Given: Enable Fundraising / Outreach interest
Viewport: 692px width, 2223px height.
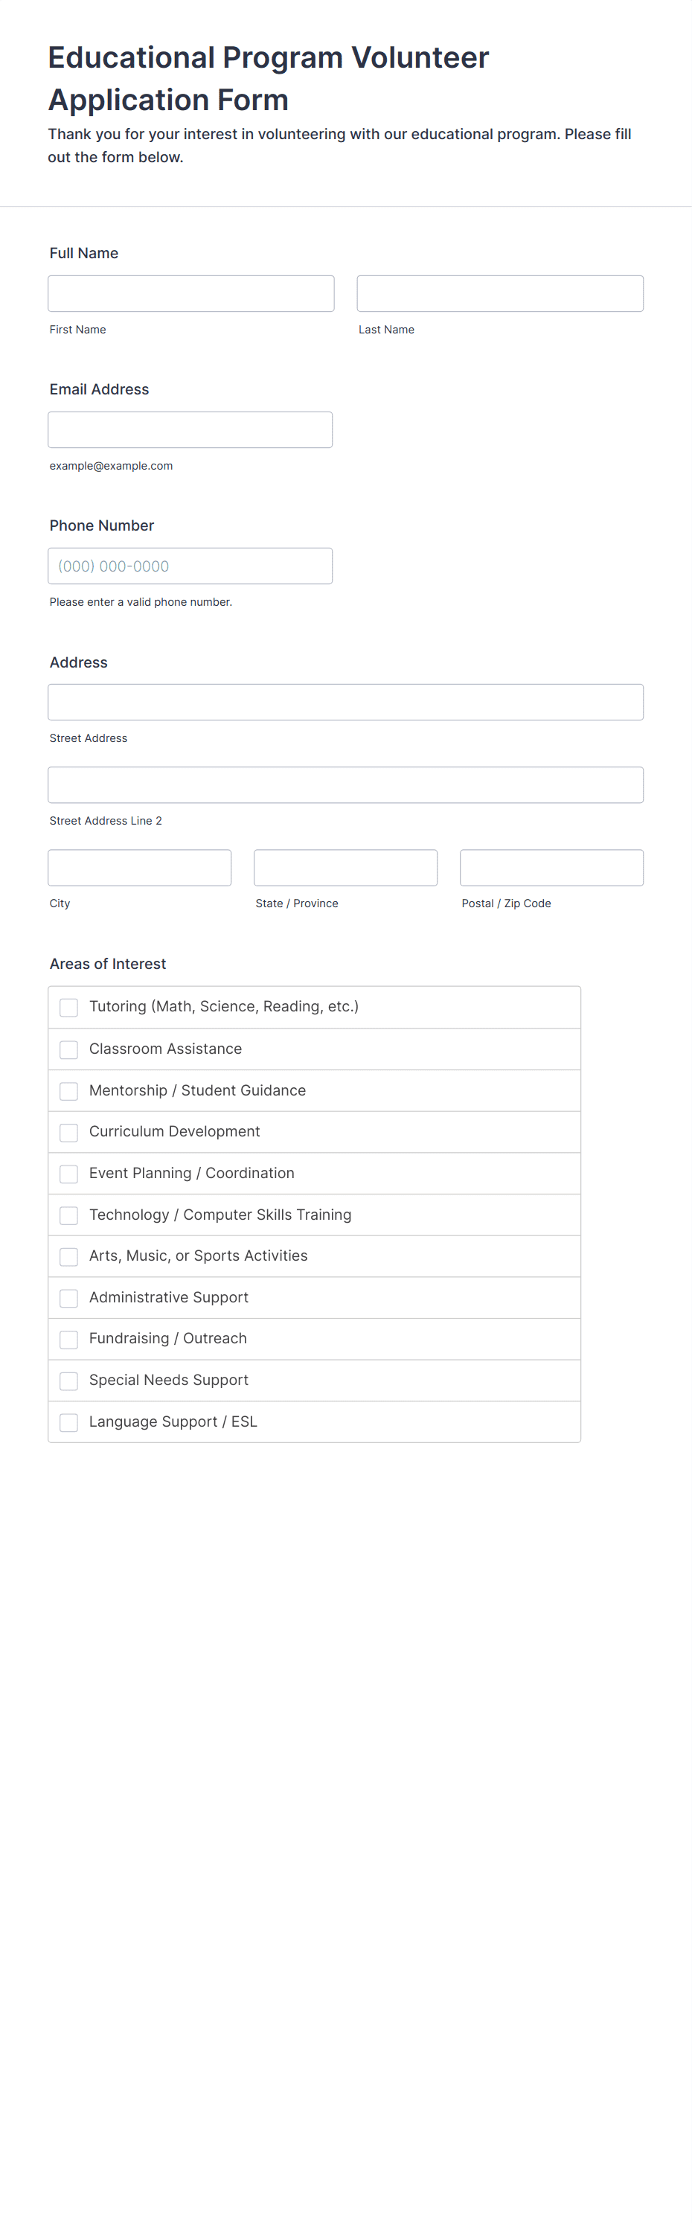Looking at the screenshot, I should 68,1340.
